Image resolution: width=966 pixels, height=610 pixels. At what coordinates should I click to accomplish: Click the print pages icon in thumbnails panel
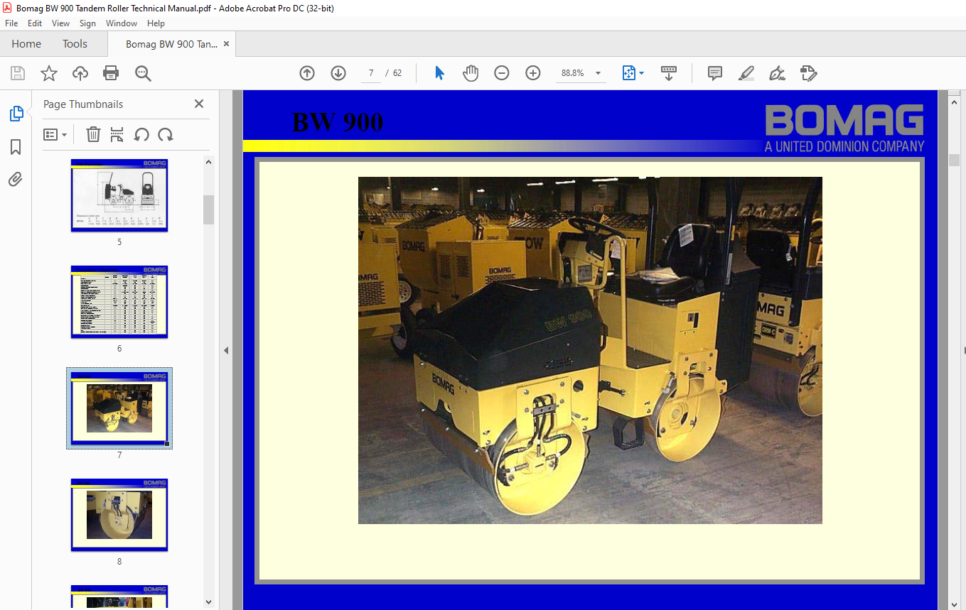point(117,134)
